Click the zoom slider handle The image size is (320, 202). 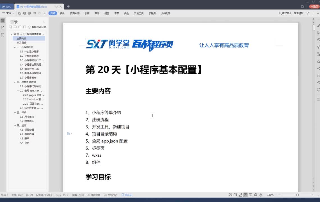pos(297,195)
